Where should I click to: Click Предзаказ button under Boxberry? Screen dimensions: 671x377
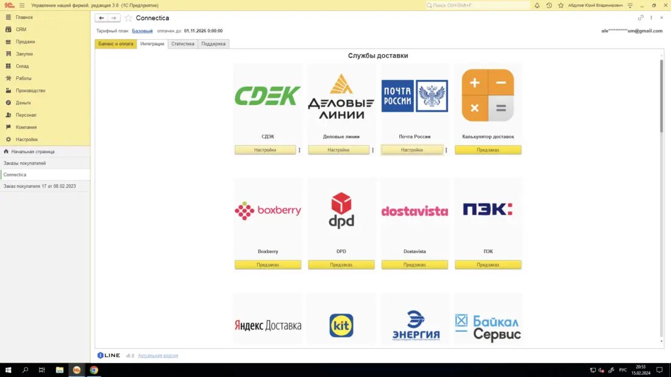(268, 265)
